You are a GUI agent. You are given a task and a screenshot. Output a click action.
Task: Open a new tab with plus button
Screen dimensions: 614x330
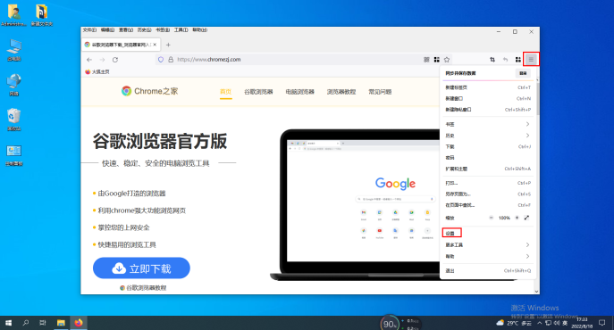(168, 45)
